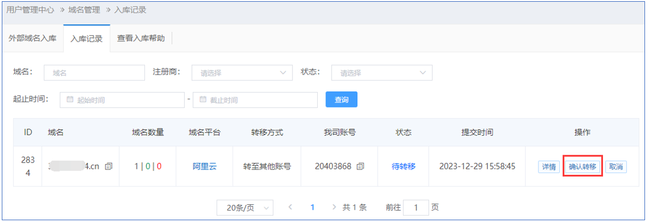This screenshot has width=648, height=222.
Task: Open 详情 for record 2834
Action: (549, 166)
